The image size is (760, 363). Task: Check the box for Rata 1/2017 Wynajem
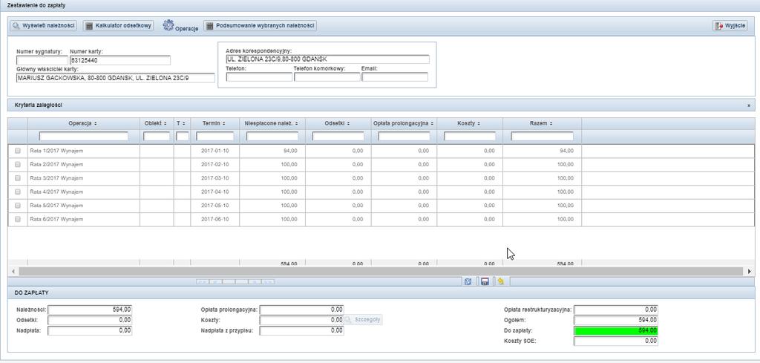click(18, 151)
